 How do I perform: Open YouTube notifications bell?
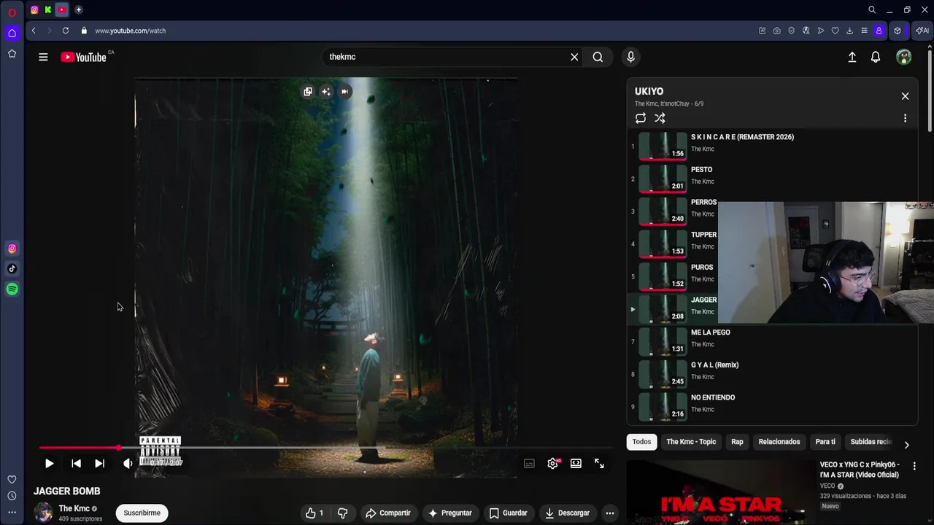[x=876, y=57]
